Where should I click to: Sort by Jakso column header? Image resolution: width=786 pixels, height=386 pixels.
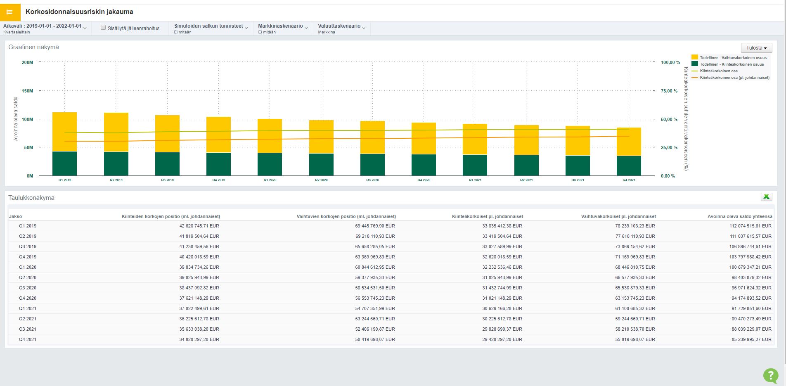click(x=16, y=216)
